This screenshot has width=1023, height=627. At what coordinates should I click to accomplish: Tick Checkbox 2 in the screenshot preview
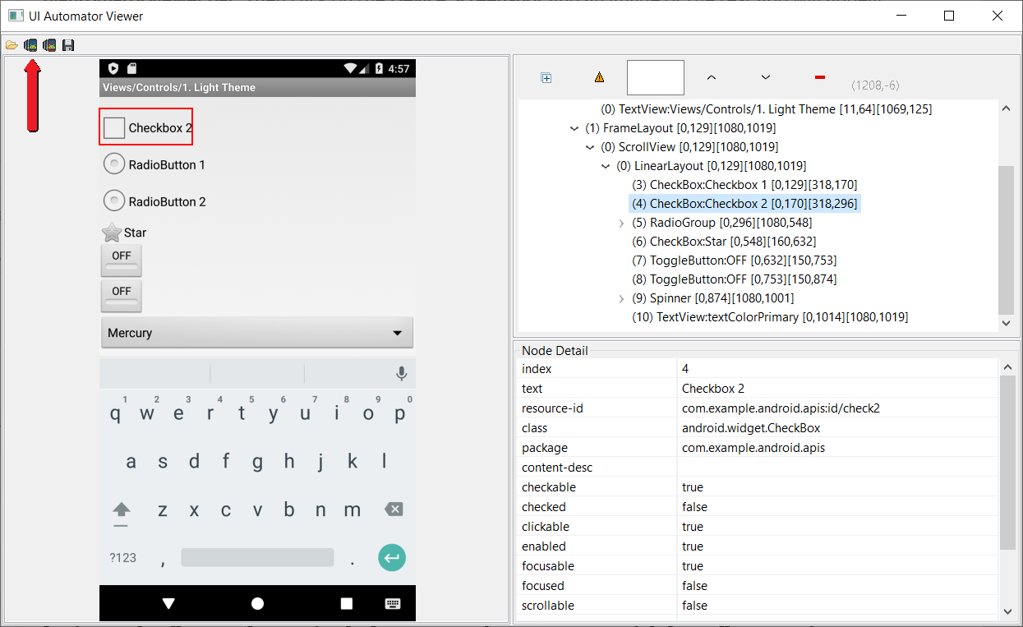point(113,127)
